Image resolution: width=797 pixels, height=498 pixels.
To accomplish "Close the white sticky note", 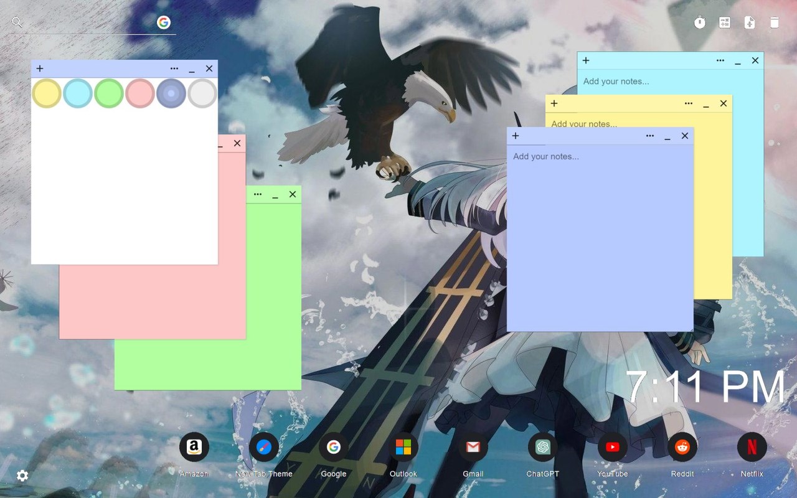I will [209, 68].
